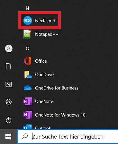Launch Office via its red icon
The height and width of the screenshot is (144, 118).
pyautogui.click(x=28, y=61)
